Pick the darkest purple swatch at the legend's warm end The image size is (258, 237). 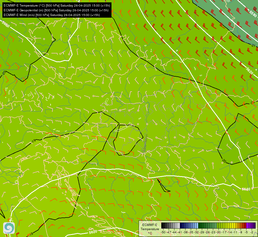coord(255,225)
